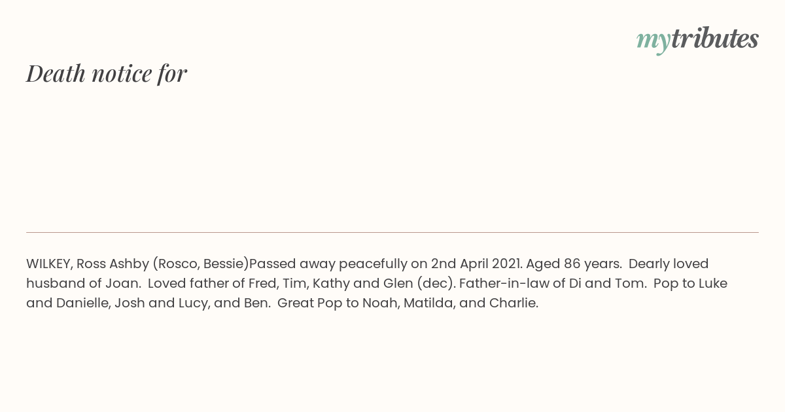
Task: Click the nickname text "(Rosco, Bessie)"
Action: (x=201, y=264)
